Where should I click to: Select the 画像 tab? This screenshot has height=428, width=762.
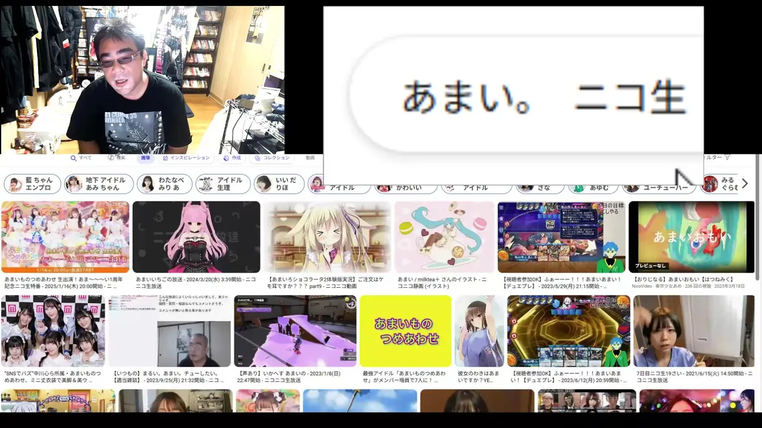[x=146, y=158]
